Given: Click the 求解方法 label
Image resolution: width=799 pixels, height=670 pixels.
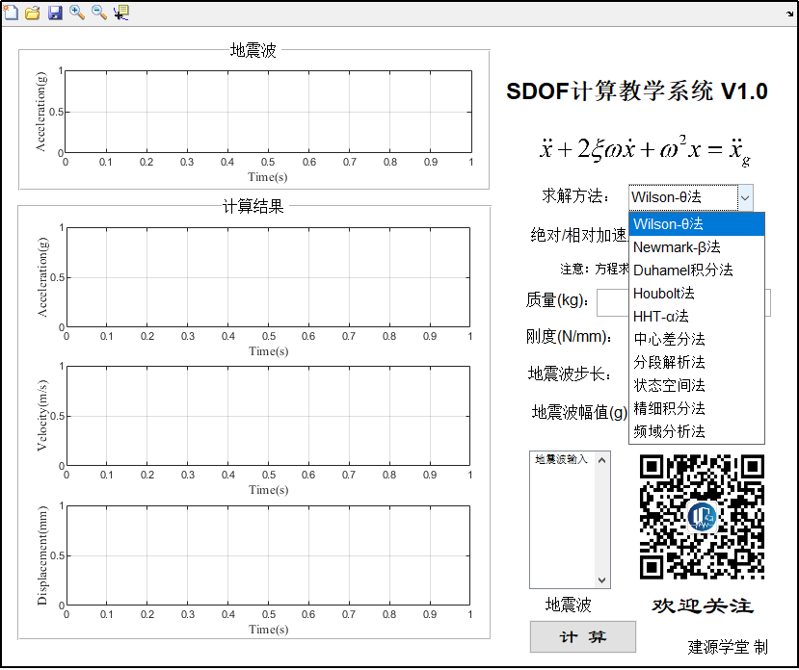Looking at the screenshot, I should [576, 196].
